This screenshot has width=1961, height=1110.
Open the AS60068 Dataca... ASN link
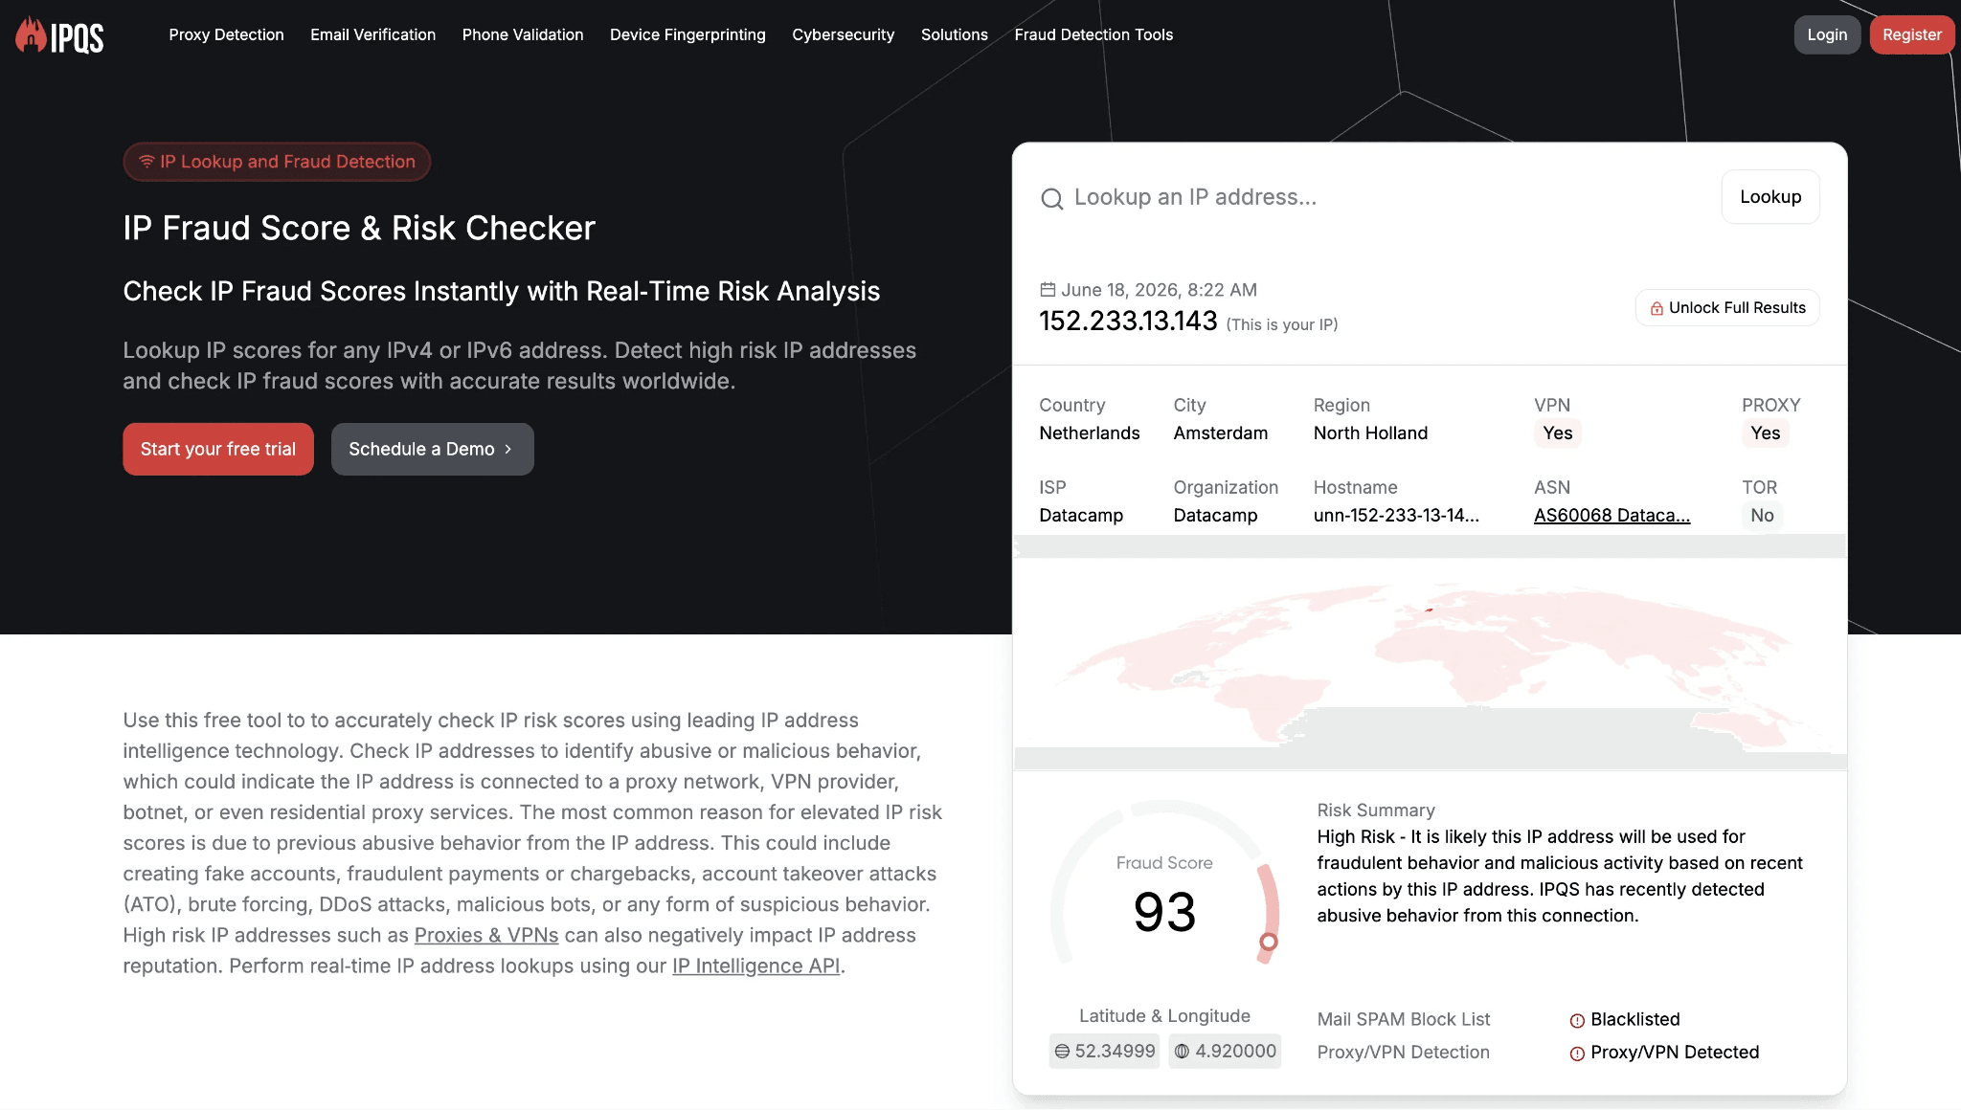(x=1612, y=516)
